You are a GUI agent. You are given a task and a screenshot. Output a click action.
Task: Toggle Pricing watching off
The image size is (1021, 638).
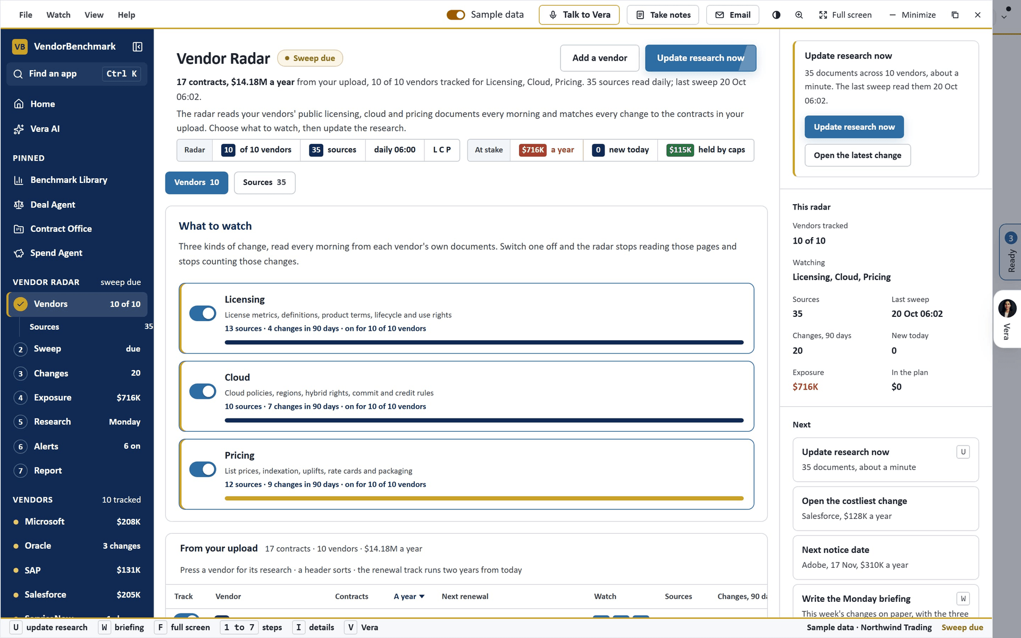pyautogui.click(x=203, y=469)
